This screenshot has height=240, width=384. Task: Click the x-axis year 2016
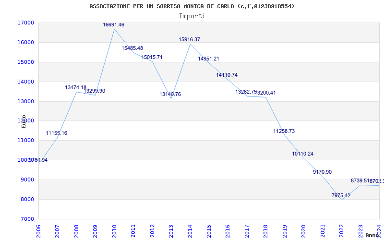[228, 231]
